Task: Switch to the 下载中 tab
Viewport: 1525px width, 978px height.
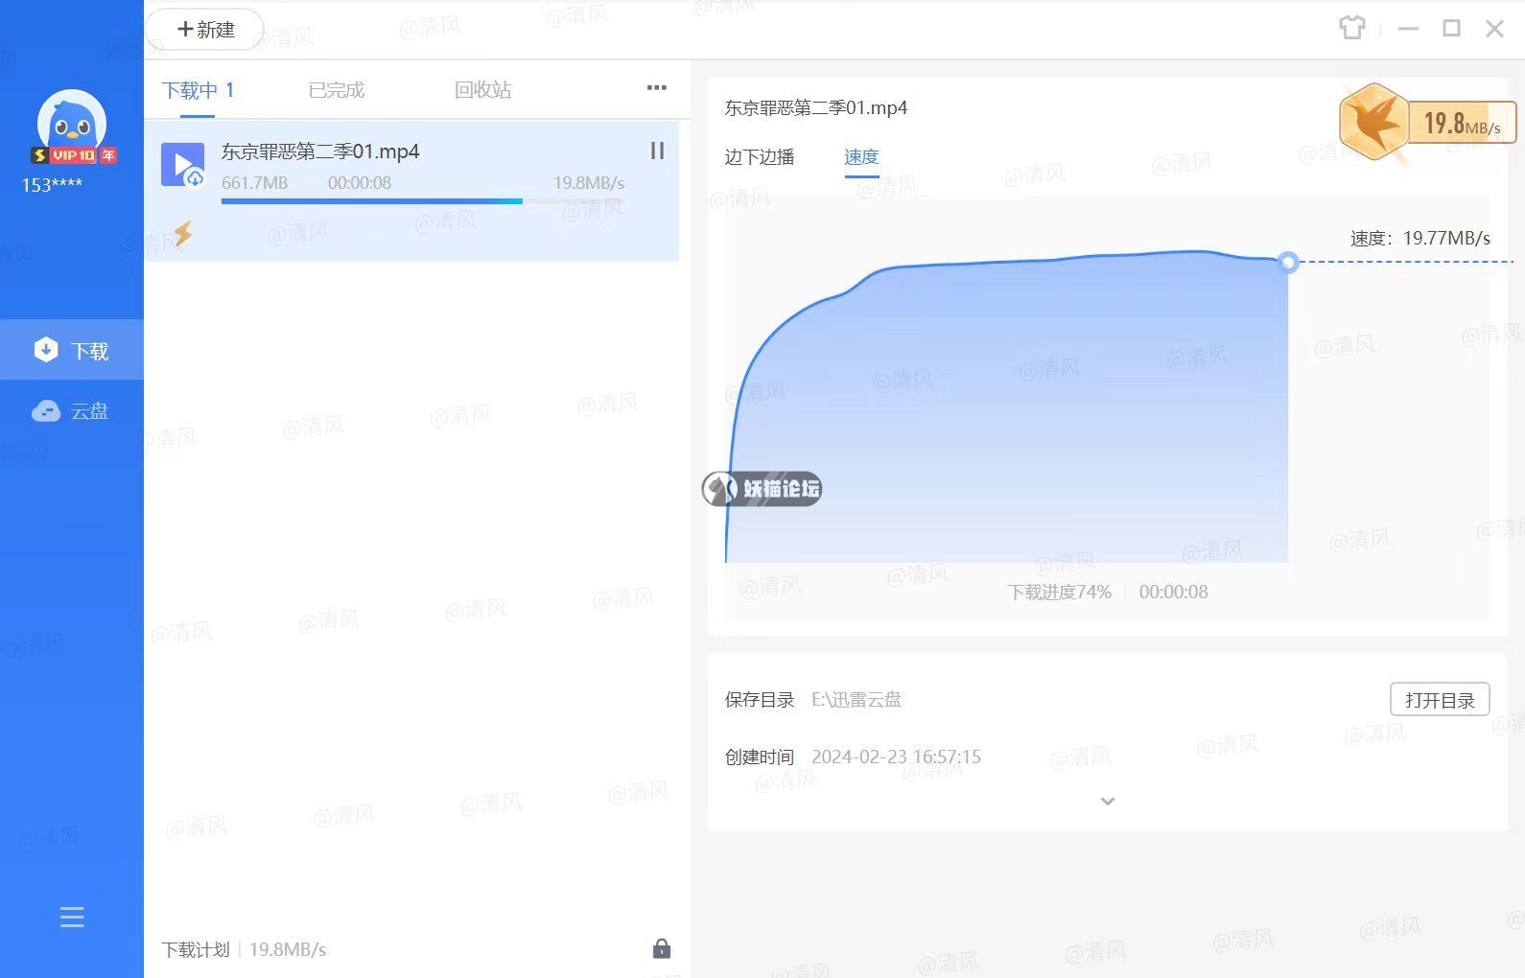Action: [x=198, y=90]
